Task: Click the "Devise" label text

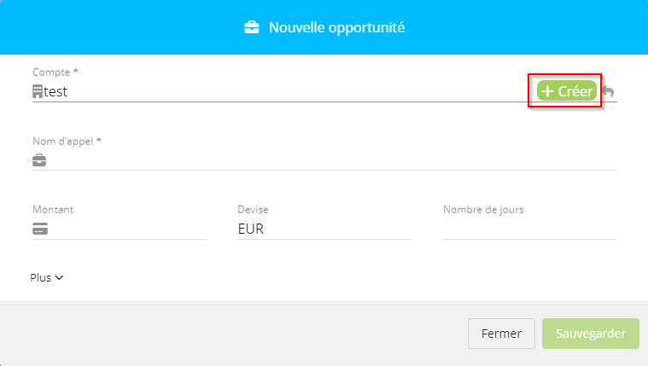Action: point(254,209)
